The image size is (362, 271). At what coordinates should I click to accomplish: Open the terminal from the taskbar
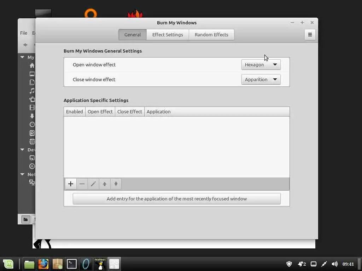(x=72, y=264)
